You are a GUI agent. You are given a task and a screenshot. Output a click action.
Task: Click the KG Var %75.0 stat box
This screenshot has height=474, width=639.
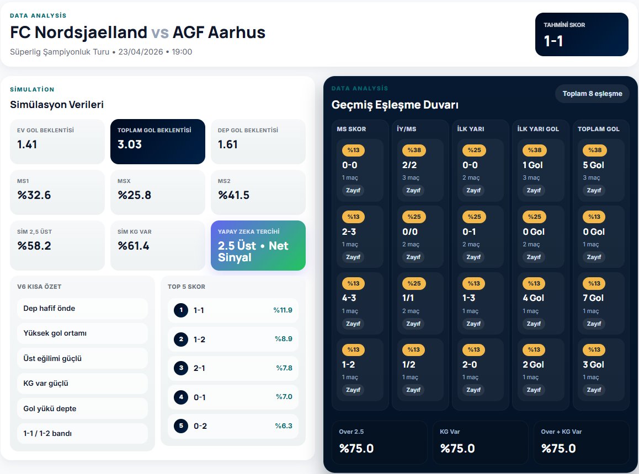point(481,442)
